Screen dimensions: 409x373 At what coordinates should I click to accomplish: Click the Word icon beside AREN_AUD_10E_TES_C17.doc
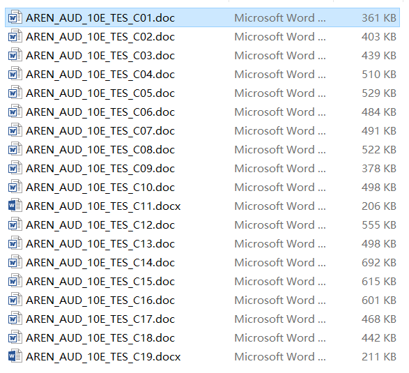coord(15,319)
